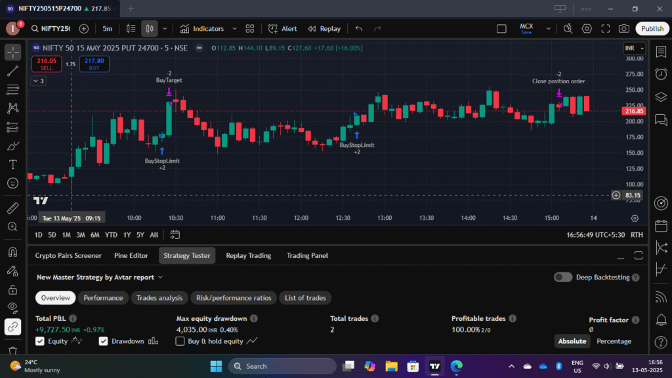Toggle magnet mode for drawings

coord(13,252)
